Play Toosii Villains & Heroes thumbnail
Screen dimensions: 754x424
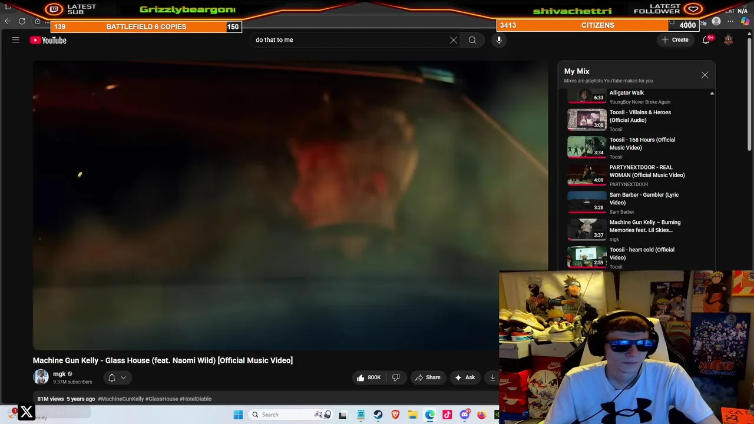pos(587,120)
